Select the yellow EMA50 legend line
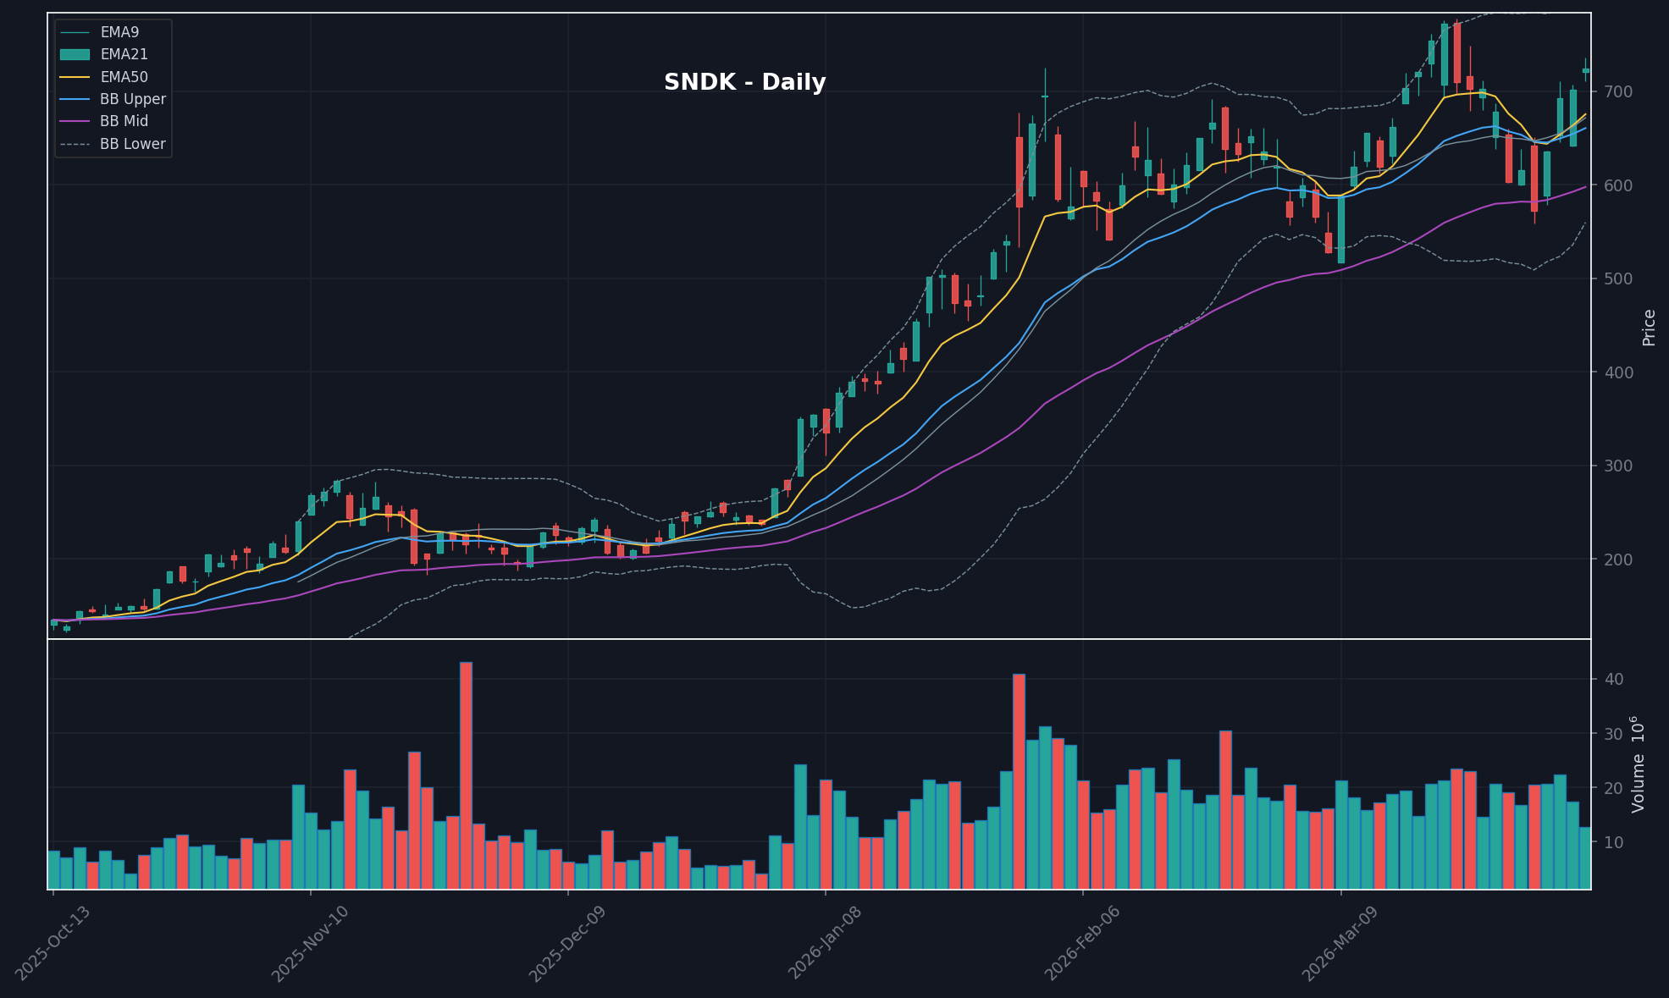The image size is (1669, 998). [x=75, y=76]
